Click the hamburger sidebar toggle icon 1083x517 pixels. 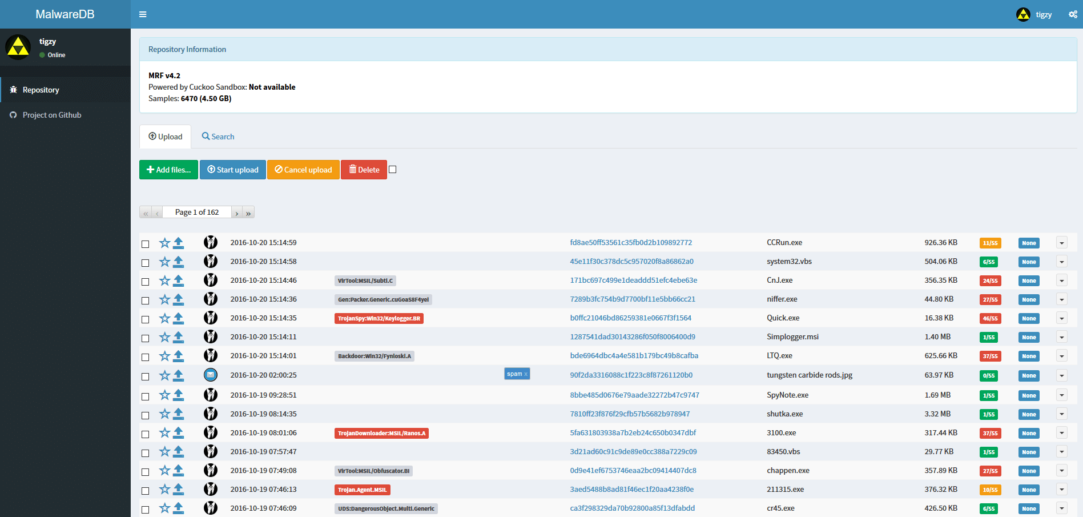tap(143, 14)
